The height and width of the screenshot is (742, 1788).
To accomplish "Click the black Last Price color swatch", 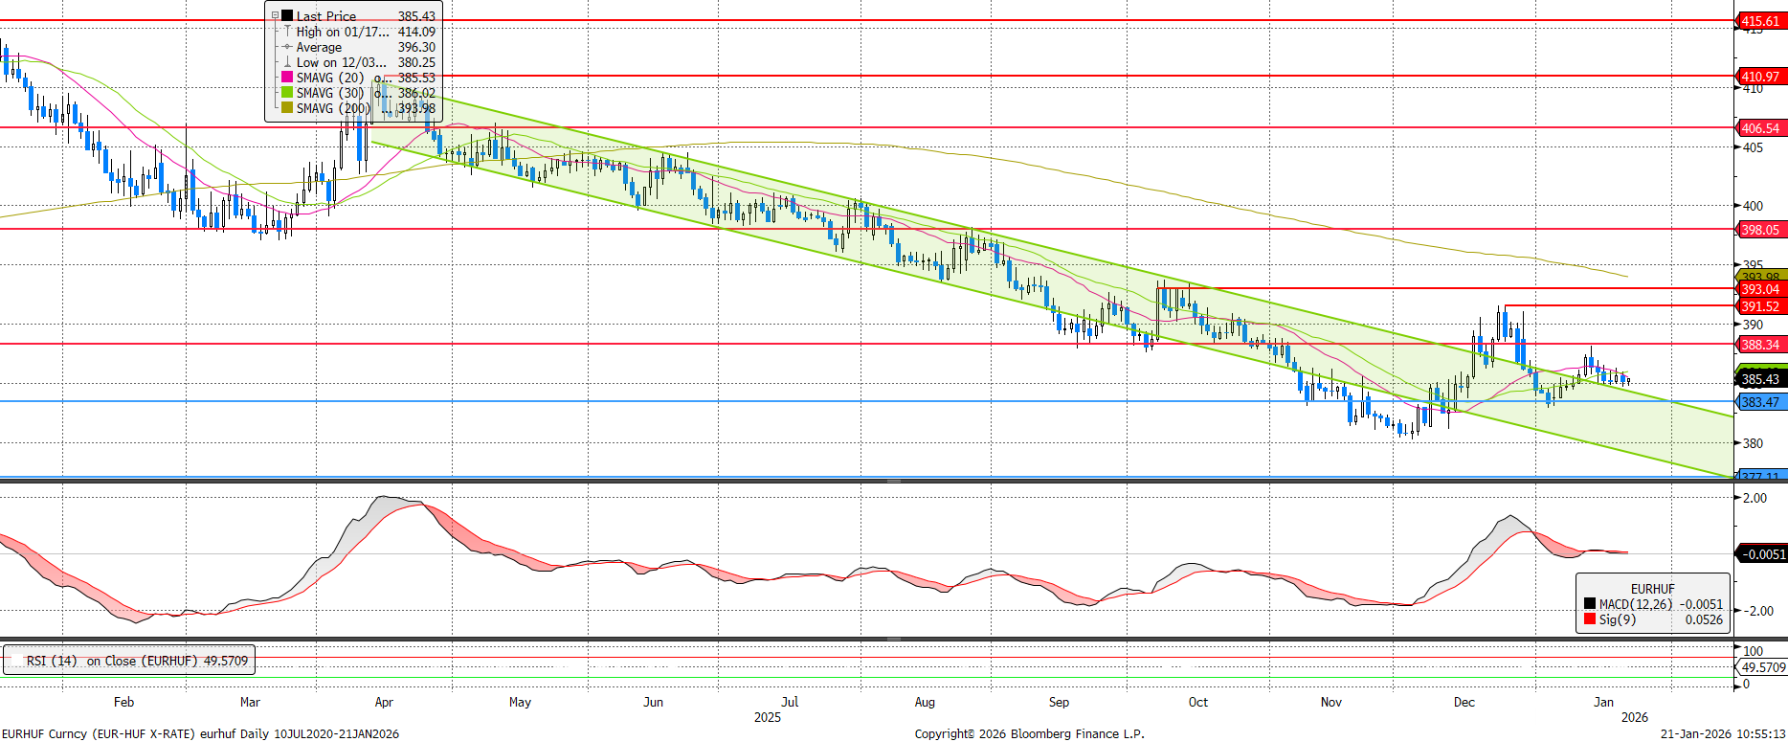I will point(287,15).
